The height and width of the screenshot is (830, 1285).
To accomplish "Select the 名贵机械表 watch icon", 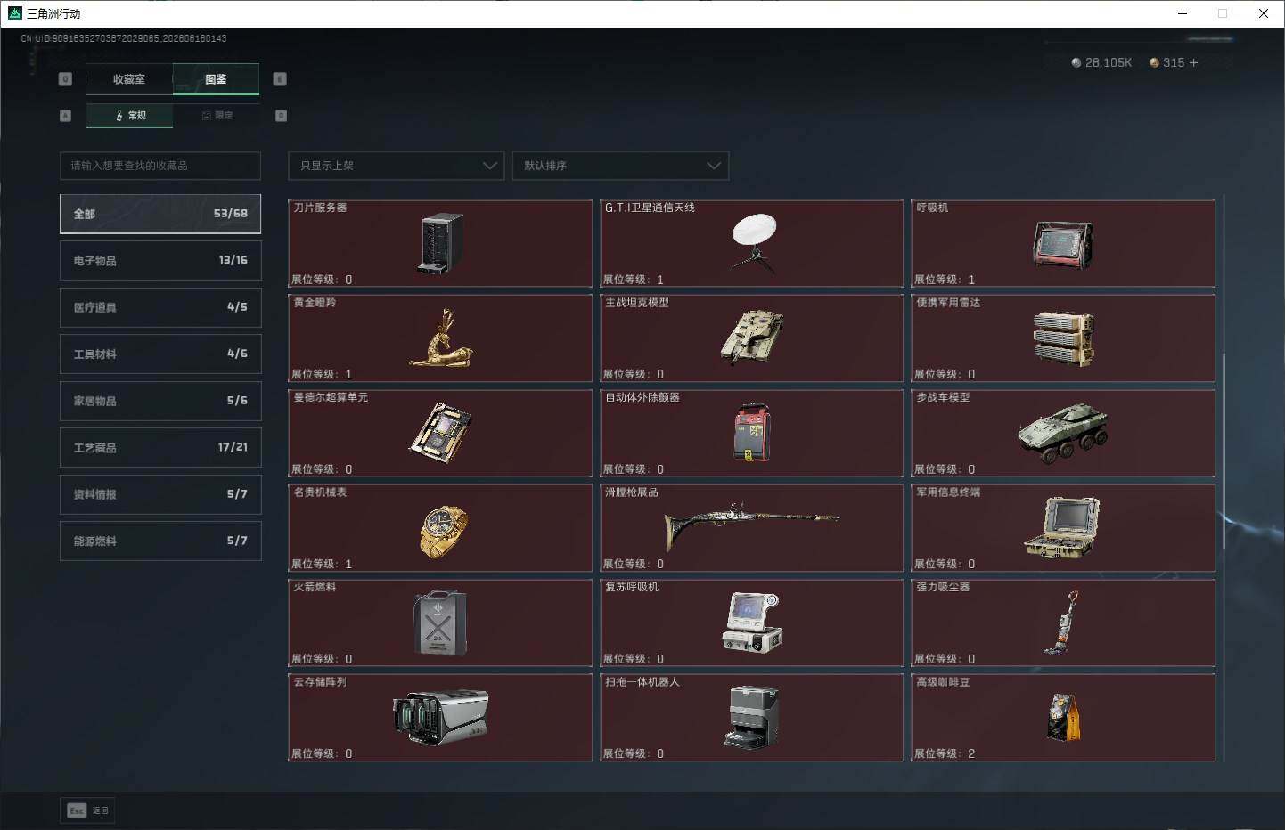I will click(443, 532).
